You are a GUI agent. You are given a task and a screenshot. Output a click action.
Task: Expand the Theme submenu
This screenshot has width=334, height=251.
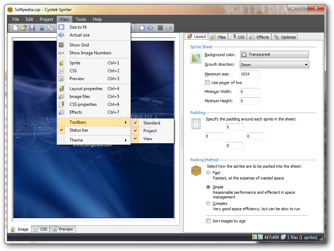(x=94, y=140)
